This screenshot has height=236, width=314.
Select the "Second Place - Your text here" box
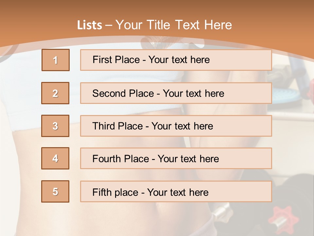tap(176, 93)
